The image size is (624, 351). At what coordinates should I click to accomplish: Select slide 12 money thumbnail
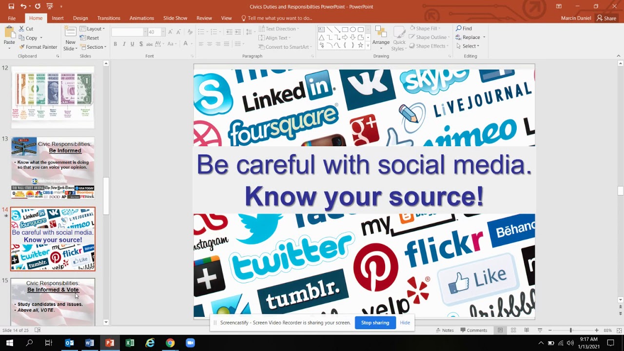point(53,97)
